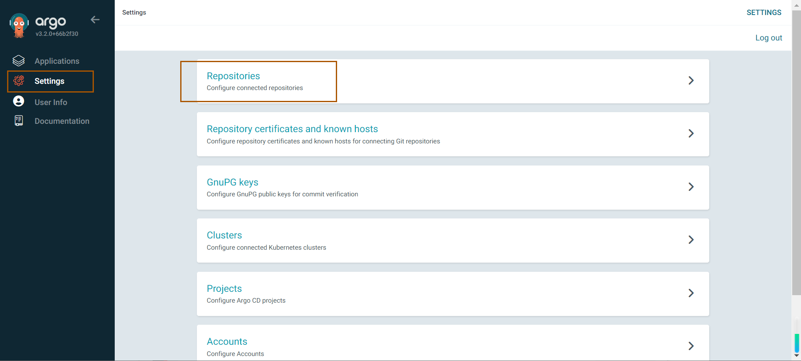Select User Info menu item
The width and height of the screenshot is (801, 361).
tap(51, 102)
